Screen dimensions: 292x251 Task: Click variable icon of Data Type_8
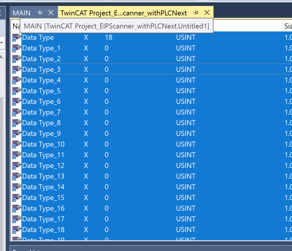click(16, 123)
